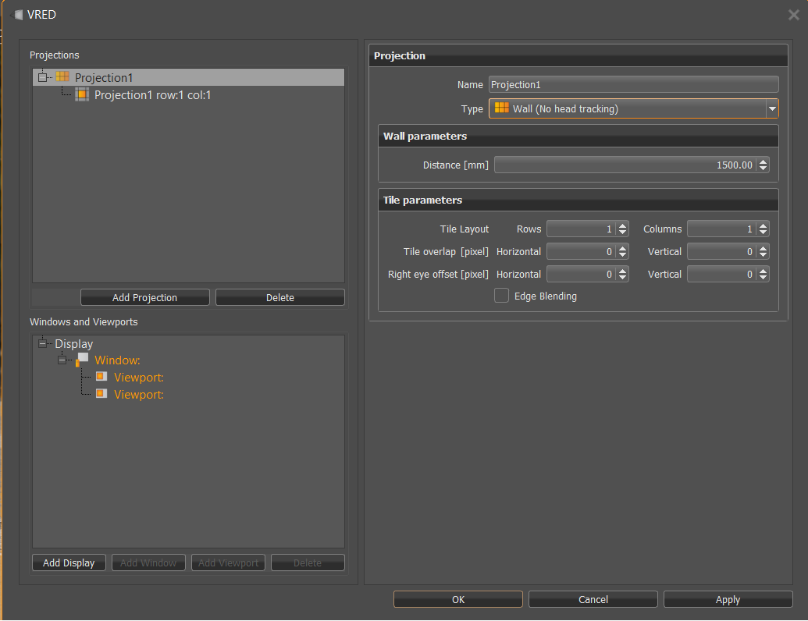Select the Projection1 grid icon
This screenshot has width=808, height=621.
coord(61,76)
